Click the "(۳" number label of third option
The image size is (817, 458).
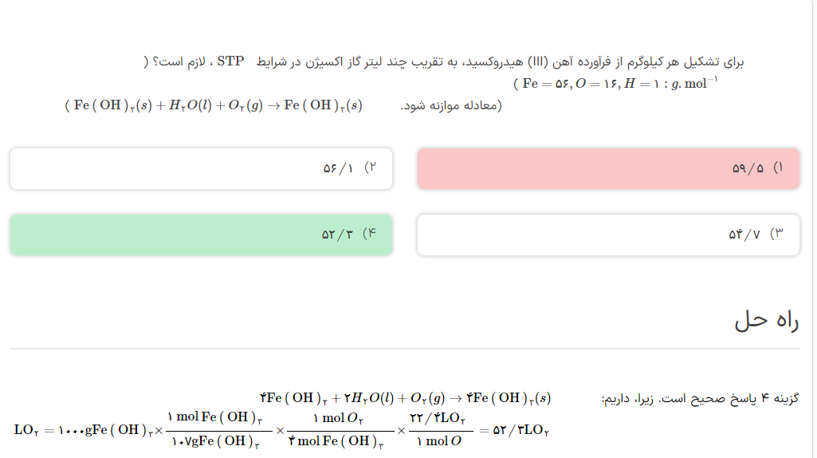pyautogui.click(x=777, y=235)
